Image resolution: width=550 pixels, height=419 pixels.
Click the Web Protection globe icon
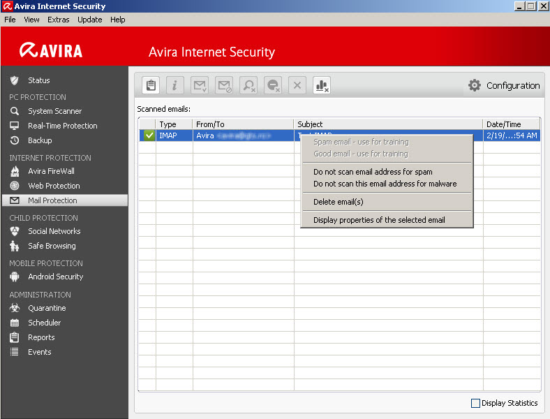click(15, 186)
